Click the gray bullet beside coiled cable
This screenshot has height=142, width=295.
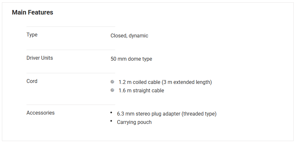(112, 82)
